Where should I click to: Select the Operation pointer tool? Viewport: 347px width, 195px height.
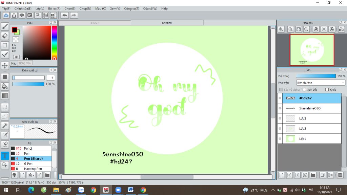(x=5, y=165)
